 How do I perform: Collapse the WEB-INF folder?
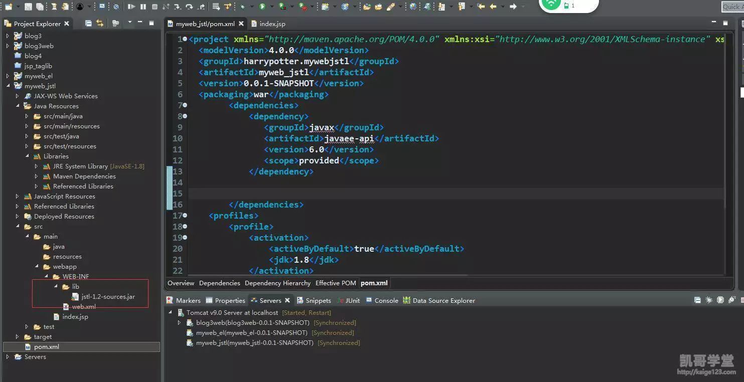click(46, 276)
